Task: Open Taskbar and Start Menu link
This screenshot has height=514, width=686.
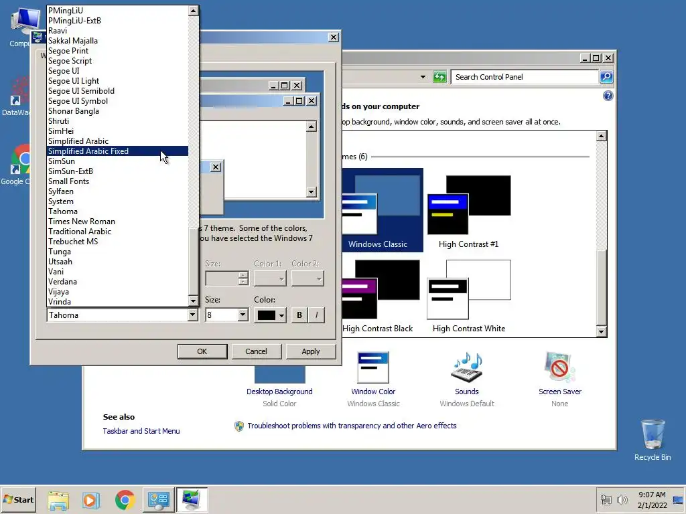Action: pyautogui.click(x=141, y=431)
